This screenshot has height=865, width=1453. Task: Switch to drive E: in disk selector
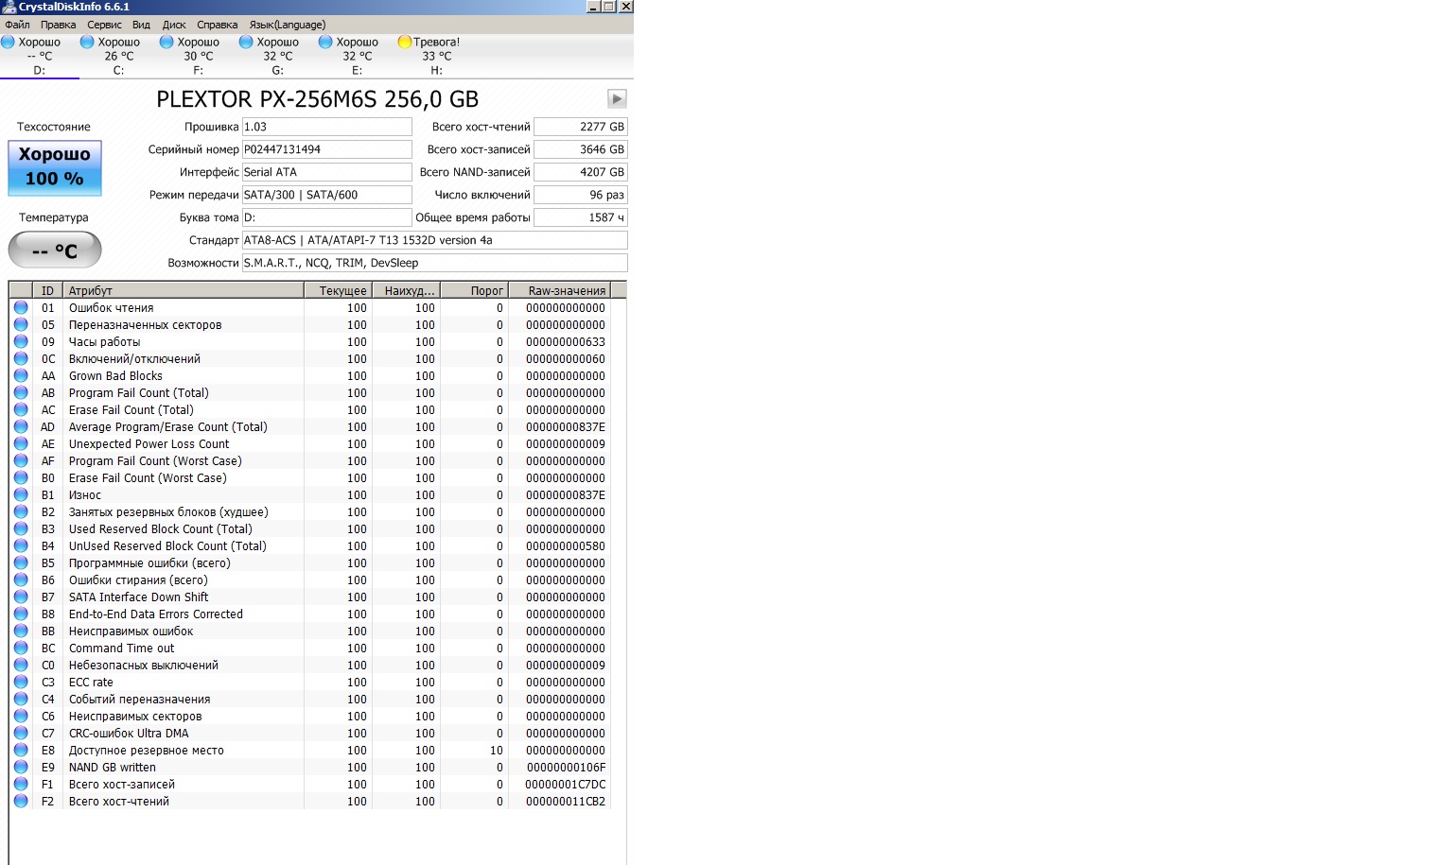pos(357,56)
